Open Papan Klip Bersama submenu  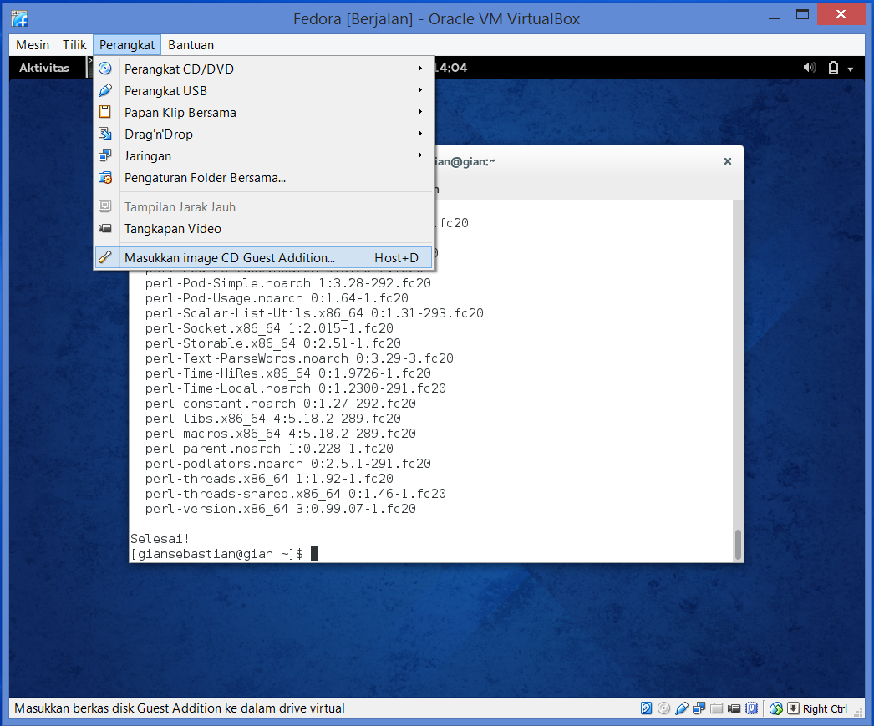point(264,112)
